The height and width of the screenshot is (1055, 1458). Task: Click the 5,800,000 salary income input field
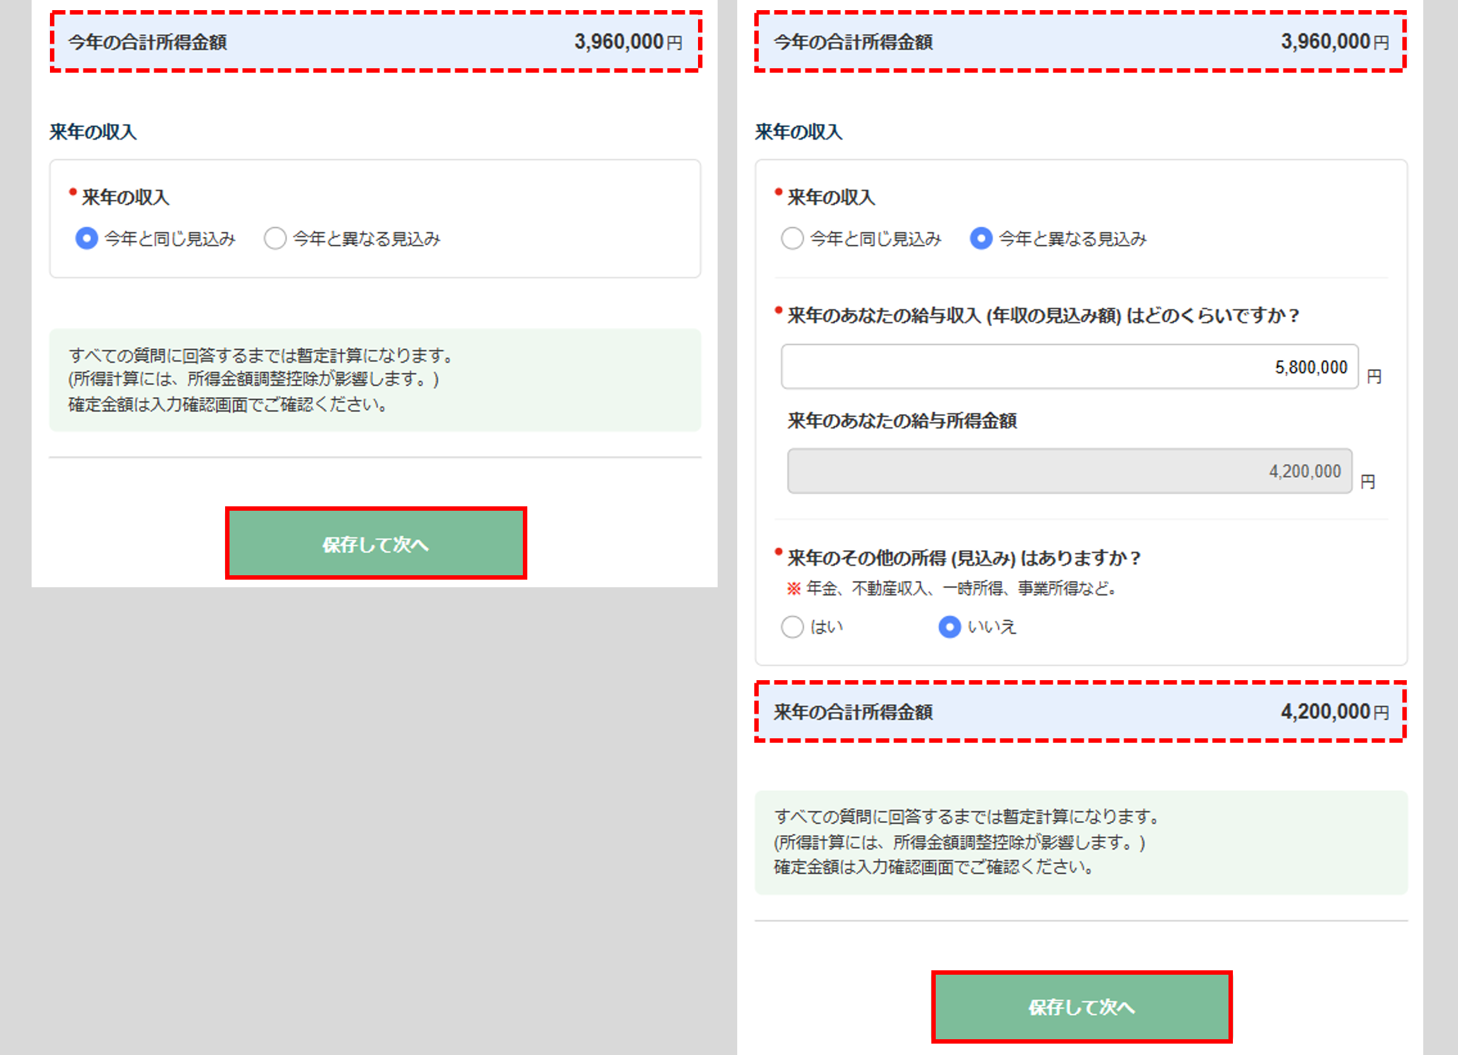point(1069,367)
